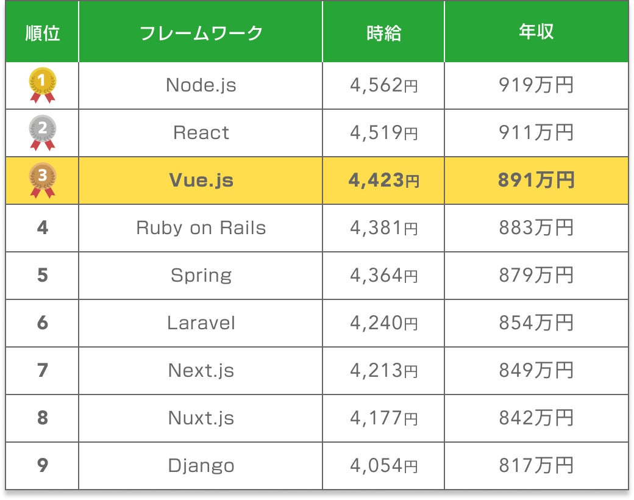This screenshot has width=634, height=500.
Task: Click the Laravel framework name
Action: click(201, 323)
